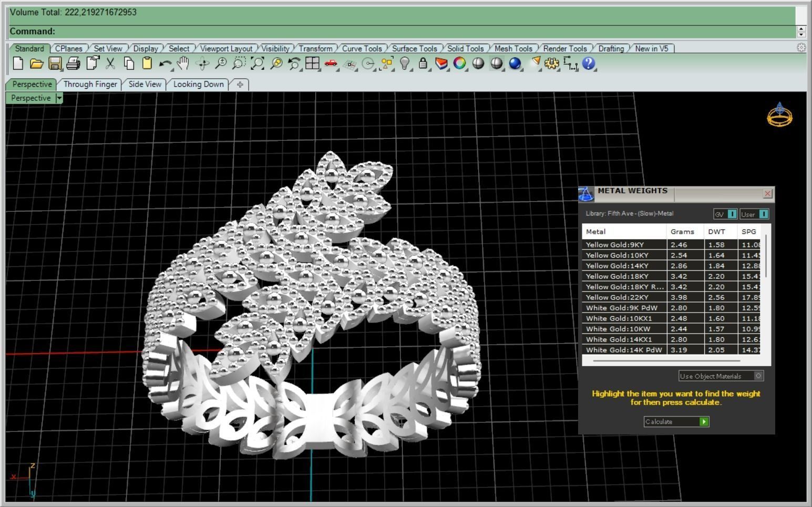Viewport: 812px width, 507px height.
Task: Select the Zoom Dynamic magnifier
Action: click(221, 64)
